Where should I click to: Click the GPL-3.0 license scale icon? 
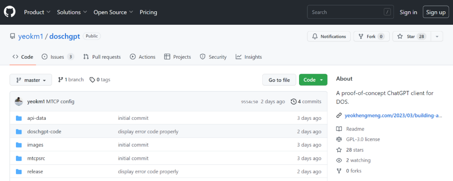point(339,139)
